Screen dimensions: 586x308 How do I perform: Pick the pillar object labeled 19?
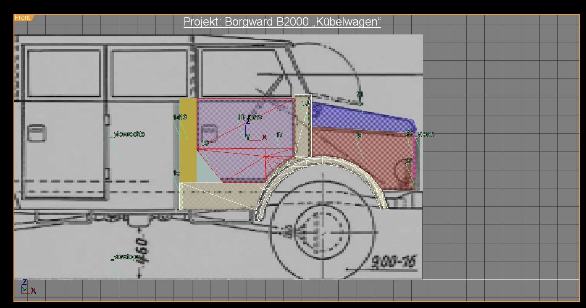pos(305,103)
